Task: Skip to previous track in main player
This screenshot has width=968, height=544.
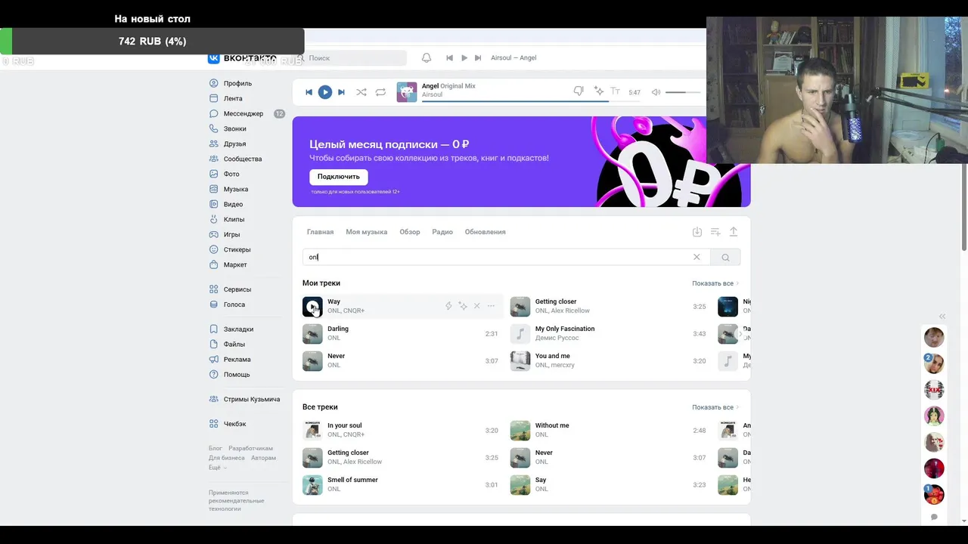Action: click(309, 92)
